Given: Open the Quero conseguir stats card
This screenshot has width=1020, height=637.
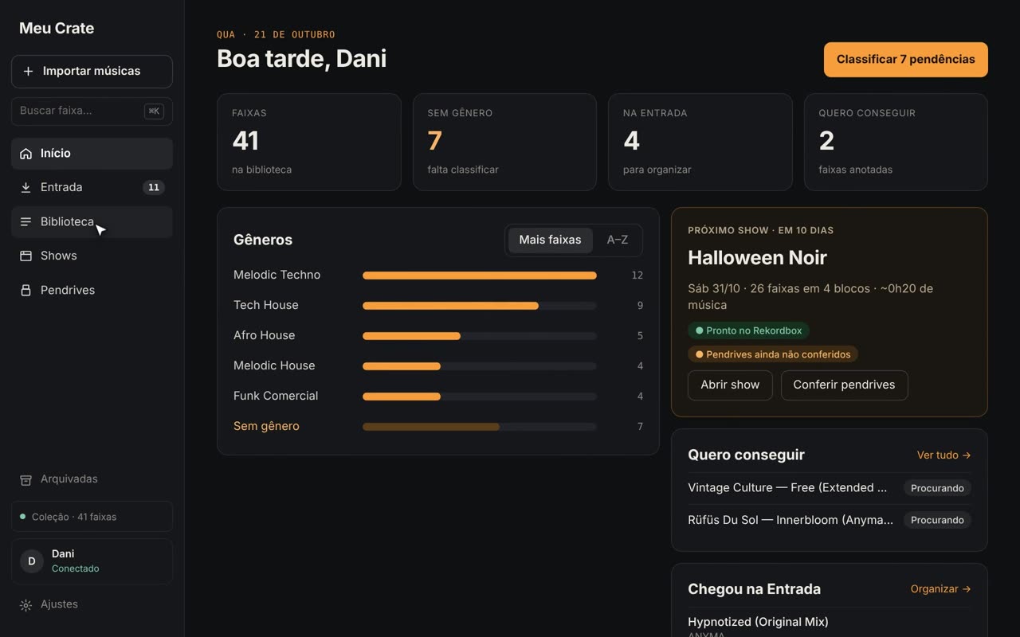Looking at the screenshot, I should point(896,143).
